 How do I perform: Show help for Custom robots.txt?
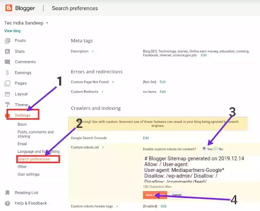coord(103,148)
